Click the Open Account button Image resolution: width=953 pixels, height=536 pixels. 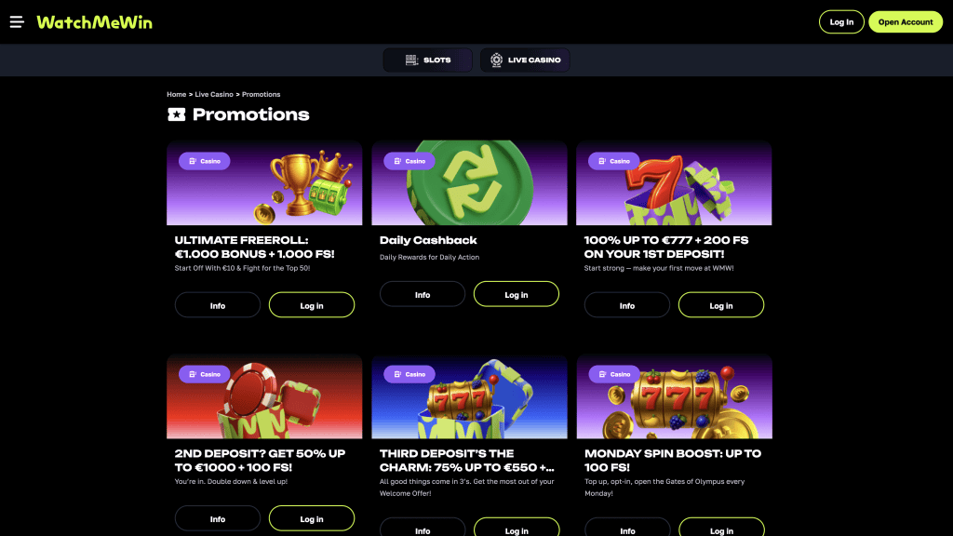(905, 22)
